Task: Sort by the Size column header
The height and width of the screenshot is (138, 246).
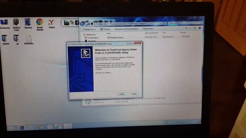Action: pyautogui.click(x=183, y=32)
